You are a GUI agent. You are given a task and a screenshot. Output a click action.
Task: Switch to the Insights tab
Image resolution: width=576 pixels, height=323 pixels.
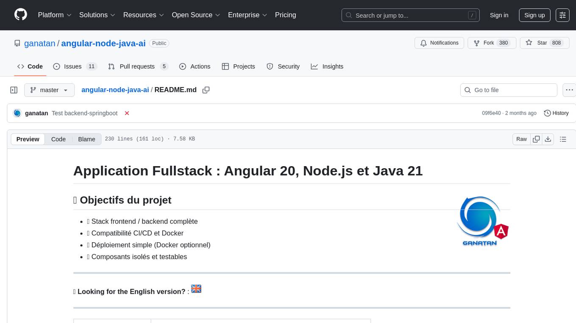327,66
